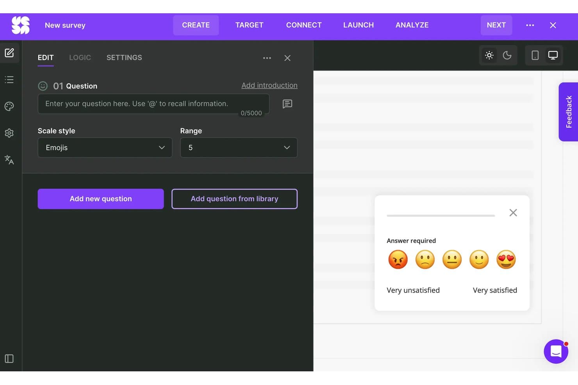
Task: Click the Survicate logo icon
Action: tap(21, 25)
